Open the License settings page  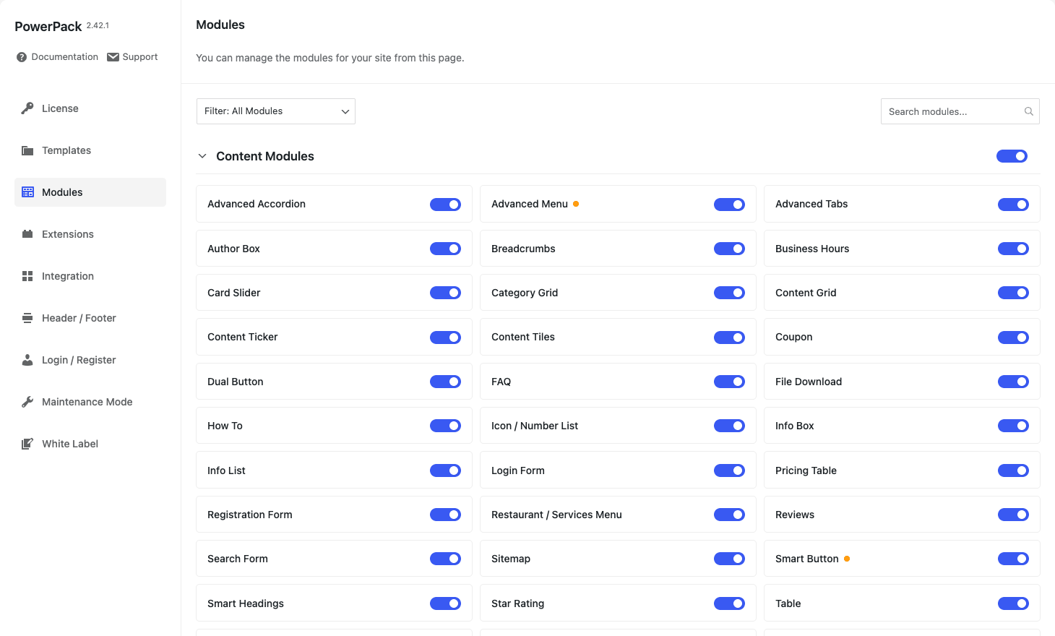click(90, 108)
